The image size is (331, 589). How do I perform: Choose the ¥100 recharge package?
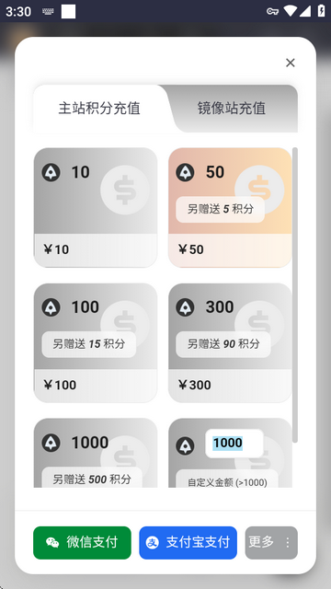coord(96,342)
